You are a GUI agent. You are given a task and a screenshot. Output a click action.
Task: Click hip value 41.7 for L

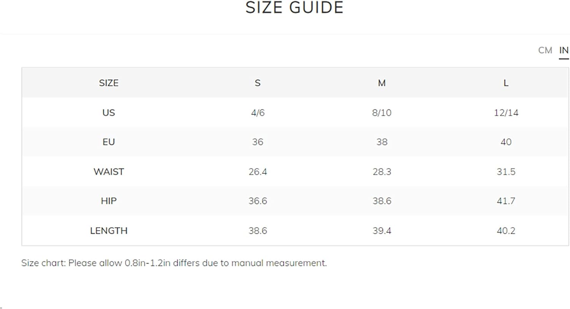click(x=506, y=201)
